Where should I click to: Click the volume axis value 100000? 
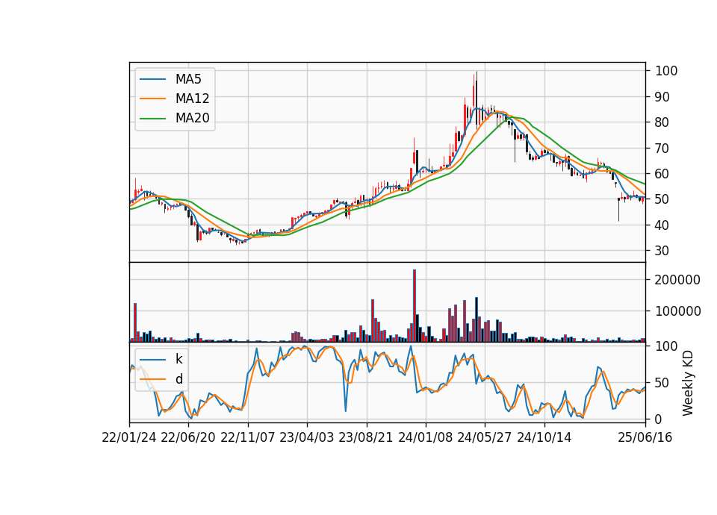click(677, 311)
